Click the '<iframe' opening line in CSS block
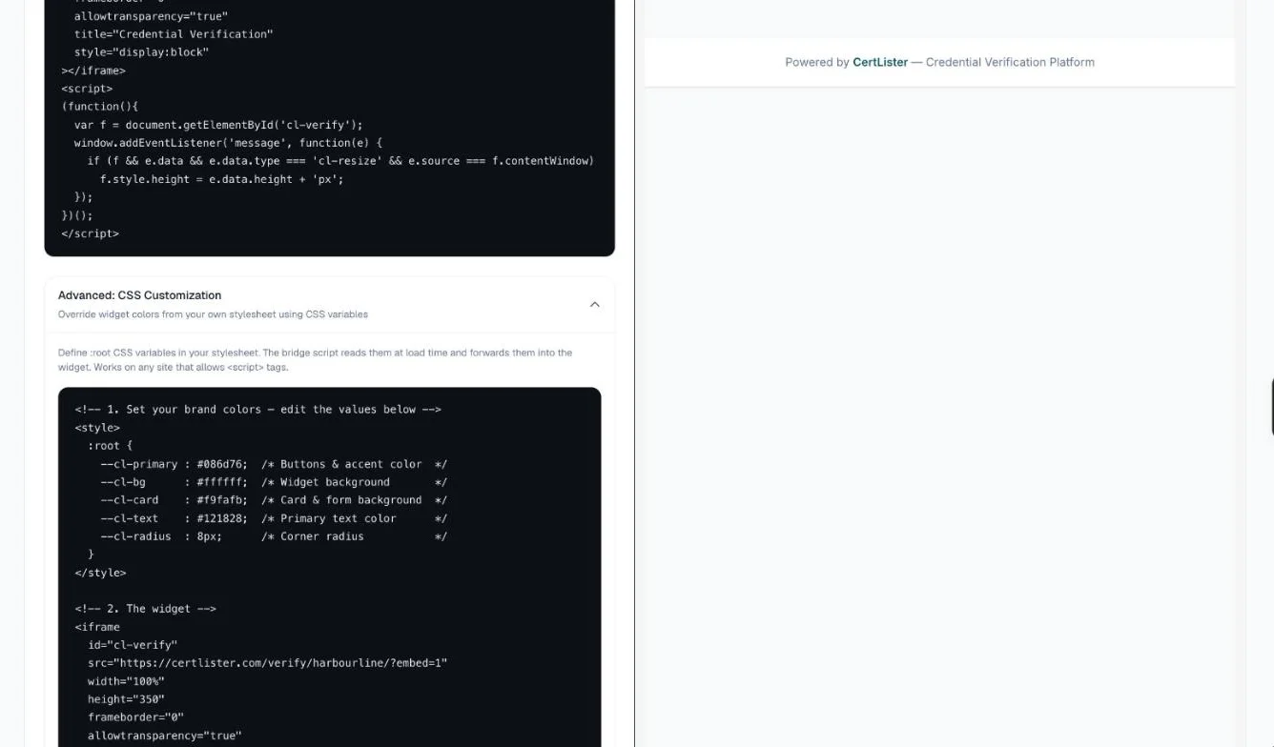The image size is (1274, 747). point(97,627)
